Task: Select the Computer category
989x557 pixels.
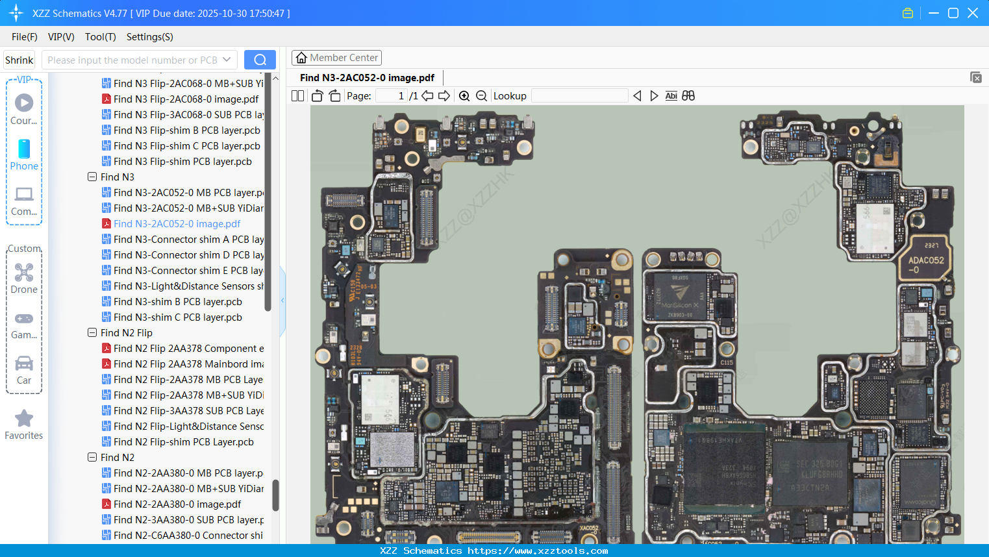Action: (24, 201)
